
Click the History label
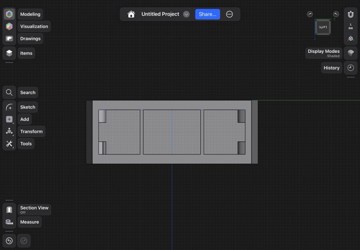tap(331, 68)
